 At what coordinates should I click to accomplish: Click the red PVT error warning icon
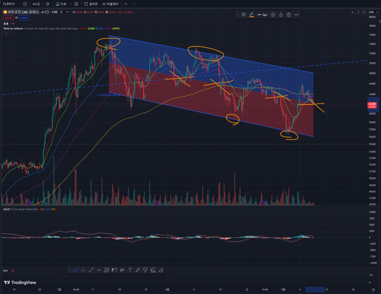[13, 271]
